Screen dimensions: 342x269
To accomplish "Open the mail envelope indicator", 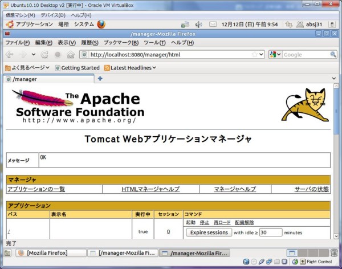I will coord(213,24).
